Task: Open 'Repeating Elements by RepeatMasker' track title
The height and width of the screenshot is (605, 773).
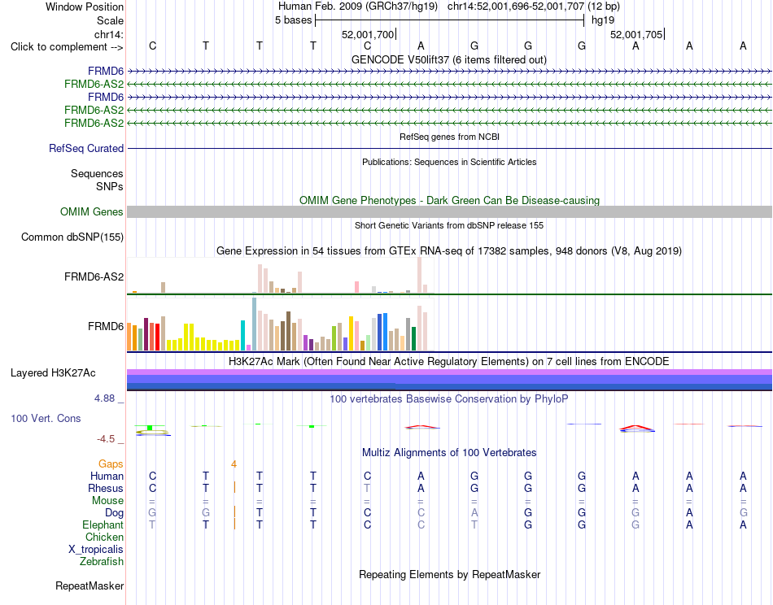Action: point(449,574)
